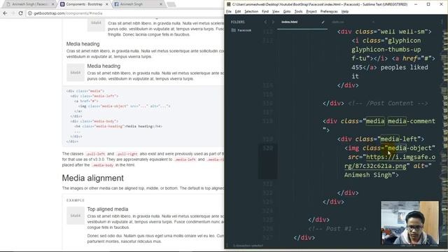Click the 'media media-comment' class text in code
The width and height of the screenshot is (448, 252).
pos(400,121)
